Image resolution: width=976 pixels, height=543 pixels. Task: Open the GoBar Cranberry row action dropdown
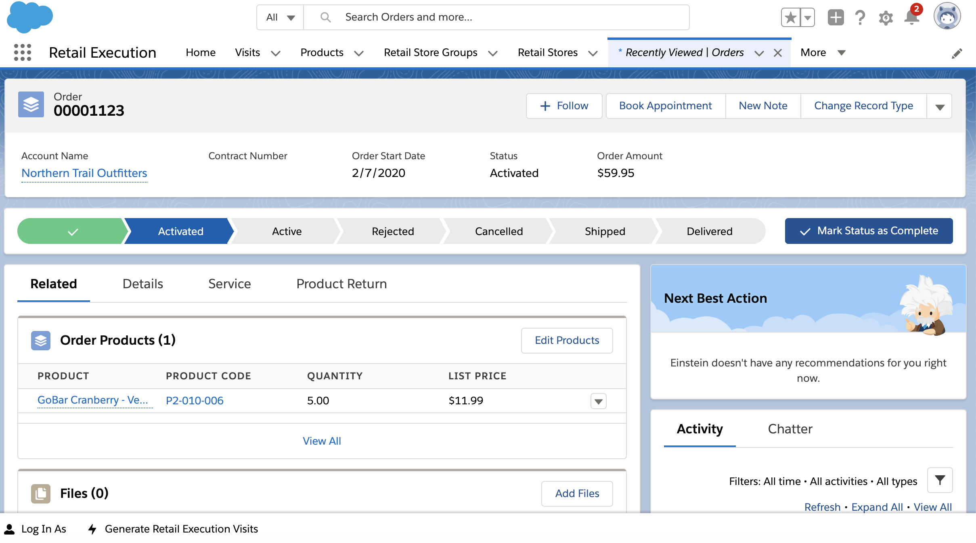click(x=598, y=401)
